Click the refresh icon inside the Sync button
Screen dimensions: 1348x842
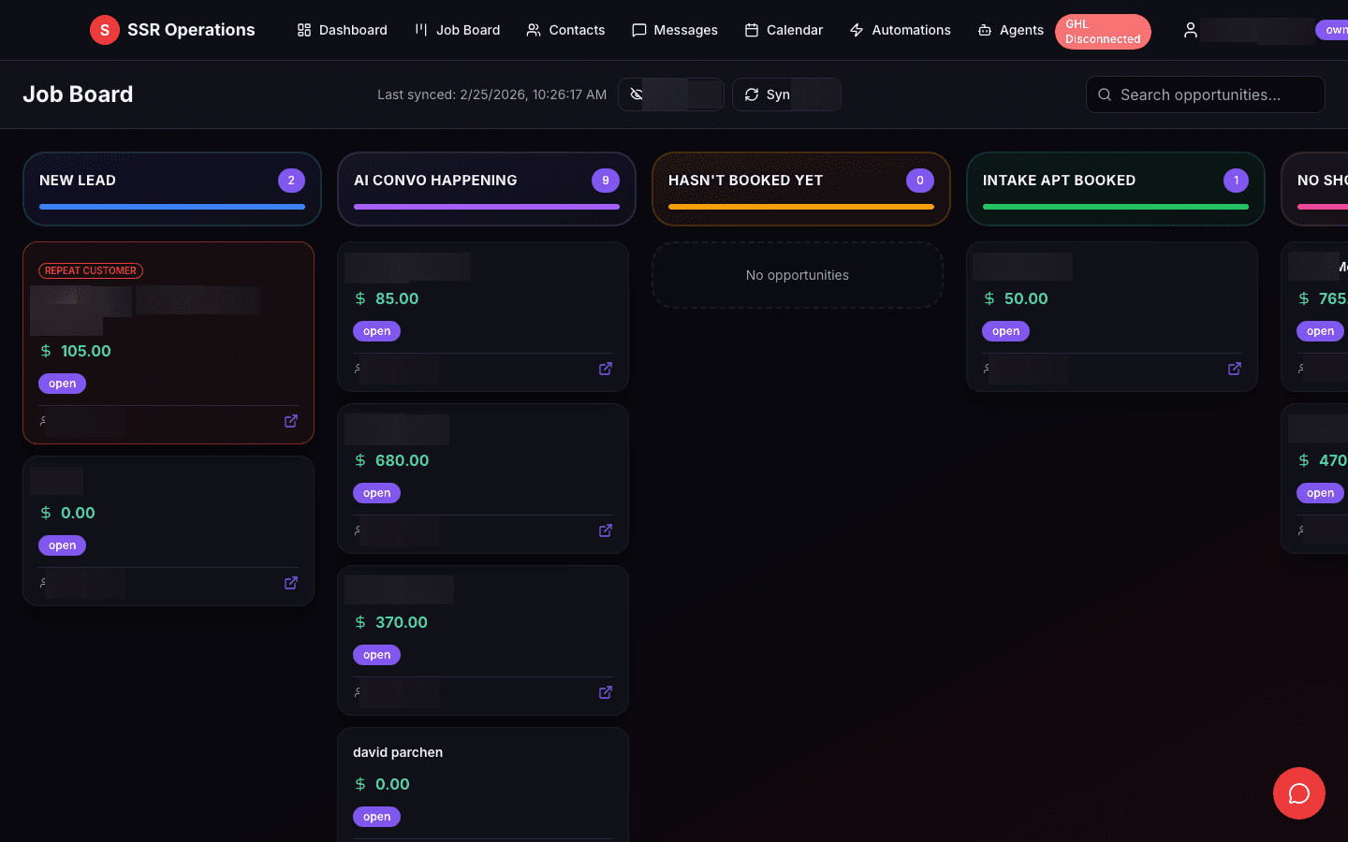click(752, 94)
